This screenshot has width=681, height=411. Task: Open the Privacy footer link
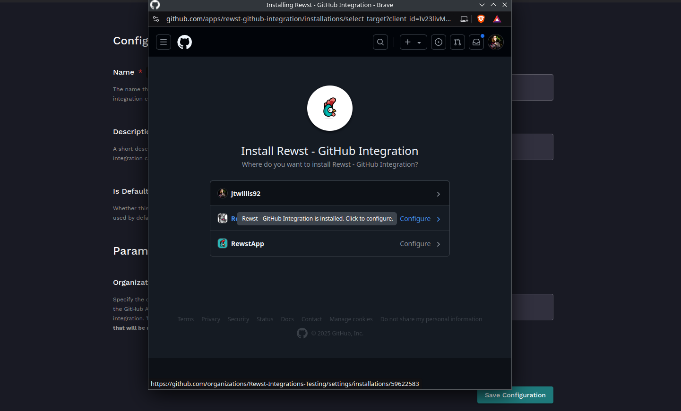tap(211, 319)
